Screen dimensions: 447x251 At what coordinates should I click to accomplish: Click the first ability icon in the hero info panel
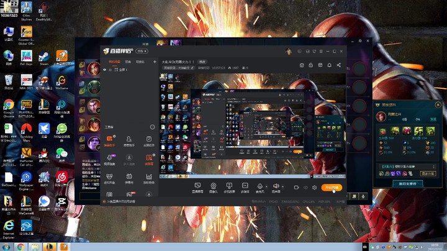383,131
